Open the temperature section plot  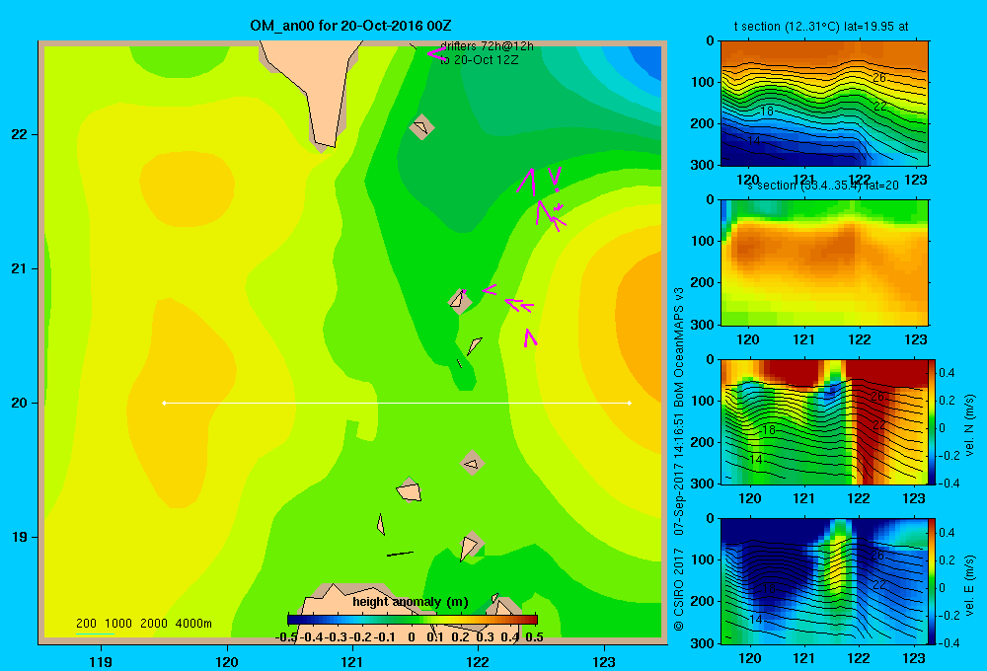(824, 104)
